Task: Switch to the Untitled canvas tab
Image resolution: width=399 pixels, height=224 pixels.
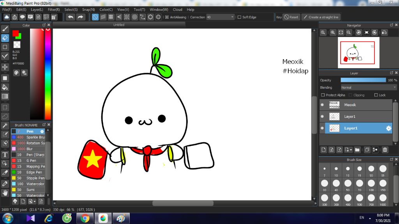Action: [x=119, y=25]
